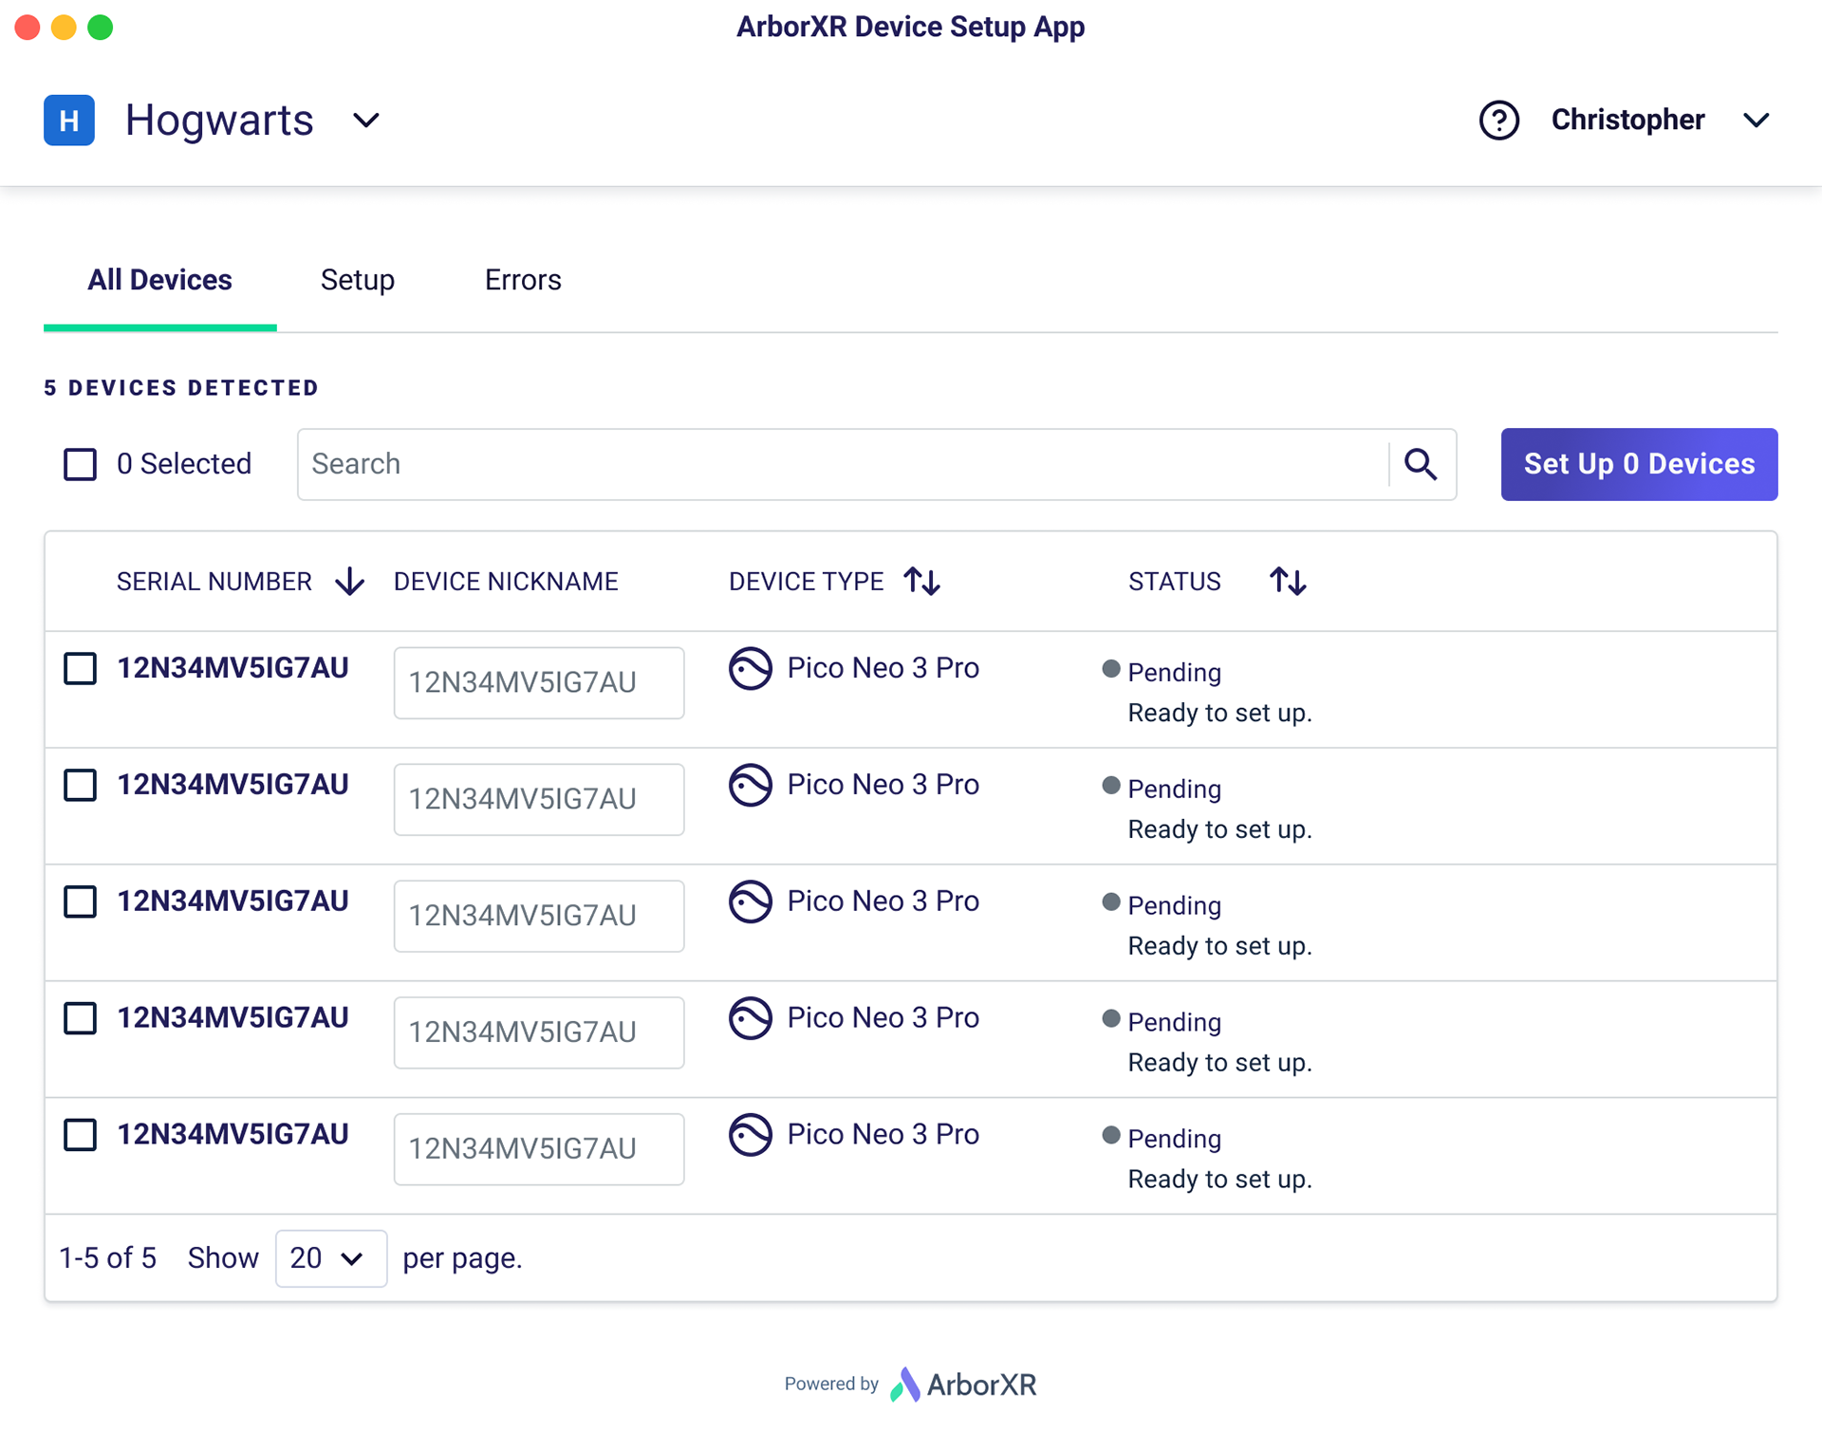Viewport: 1822px width, 1450px height.
Task: Open the Christopher account dropdown arrow
Action: (1757, 121)
